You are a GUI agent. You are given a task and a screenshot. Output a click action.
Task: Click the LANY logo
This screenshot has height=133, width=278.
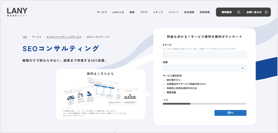17,12
